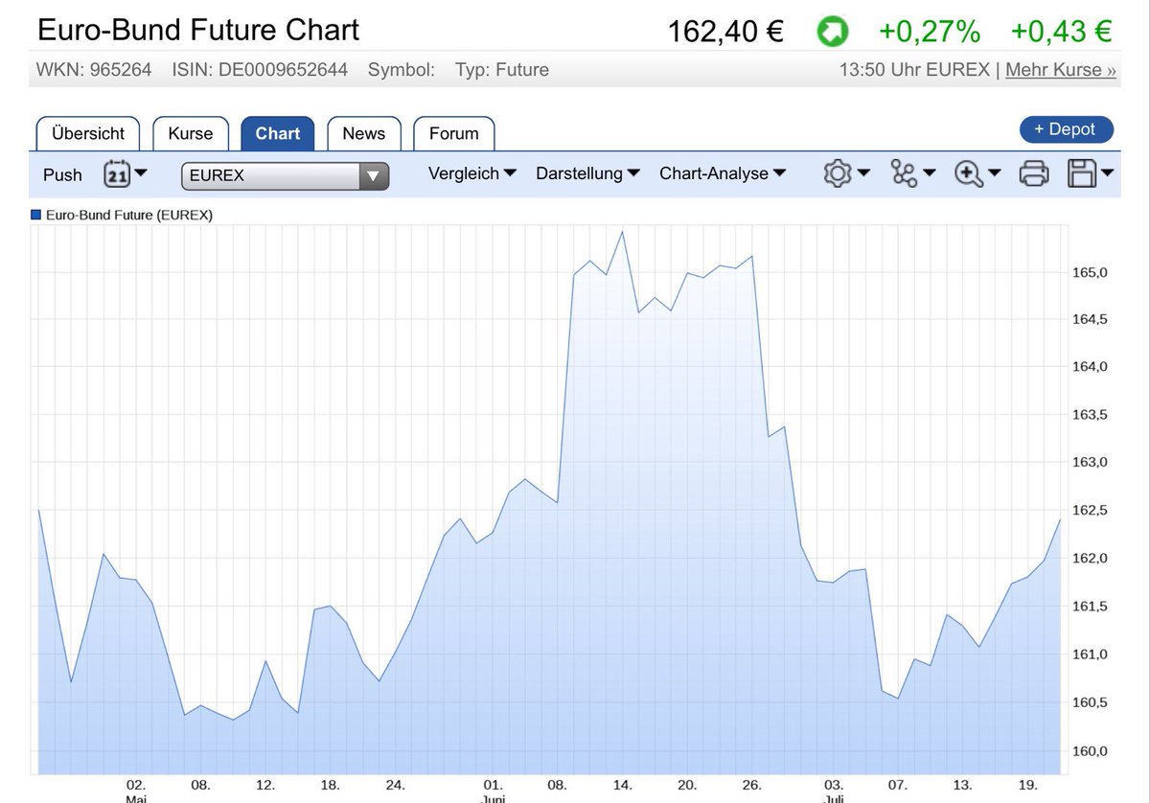The width and height of the screenshot is (1150, 803).
Task: Select the Chart tab
Action: pos(278,133)
